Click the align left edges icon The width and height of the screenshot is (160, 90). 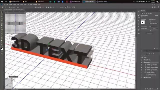[x=36, y=7]
